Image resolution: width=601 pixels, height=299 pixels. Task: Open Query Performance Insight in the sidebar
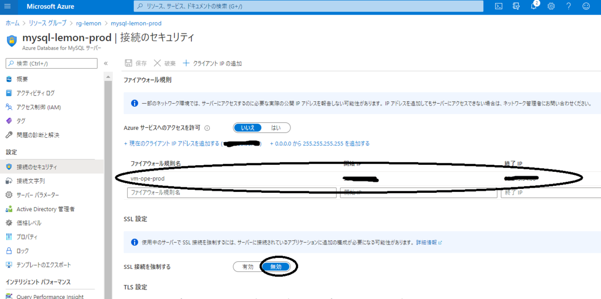coord(50,296)
